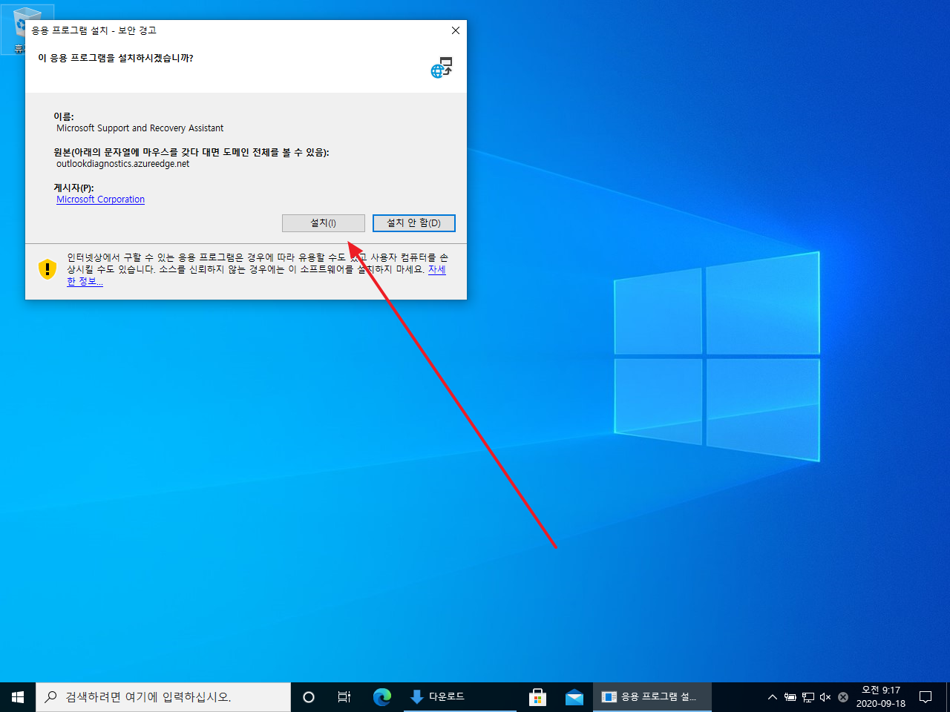Open network status tray icon

(x=808, y=697)
